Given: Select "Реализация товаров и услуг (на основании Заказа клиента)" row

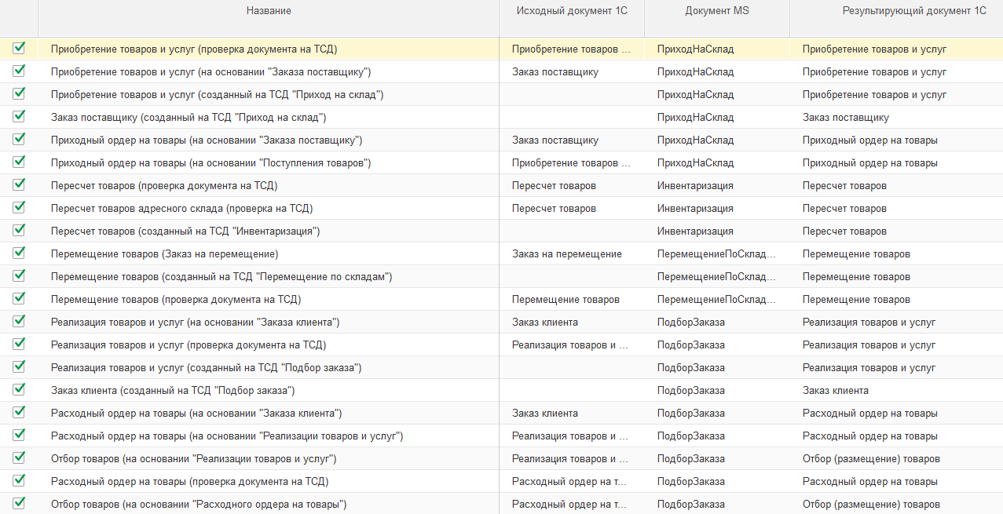Looking at the screenshot, I should click(195, 323).
